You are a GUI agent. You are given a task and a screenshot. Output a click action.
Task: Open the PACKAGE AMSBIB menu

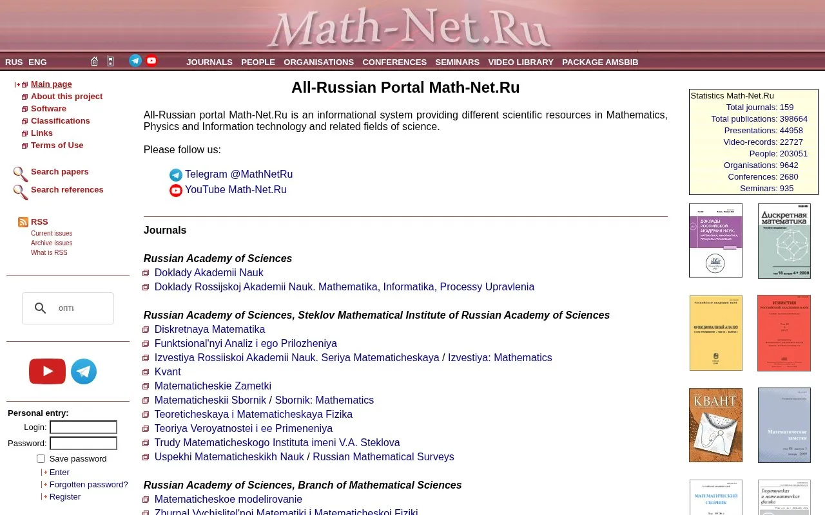600,62
